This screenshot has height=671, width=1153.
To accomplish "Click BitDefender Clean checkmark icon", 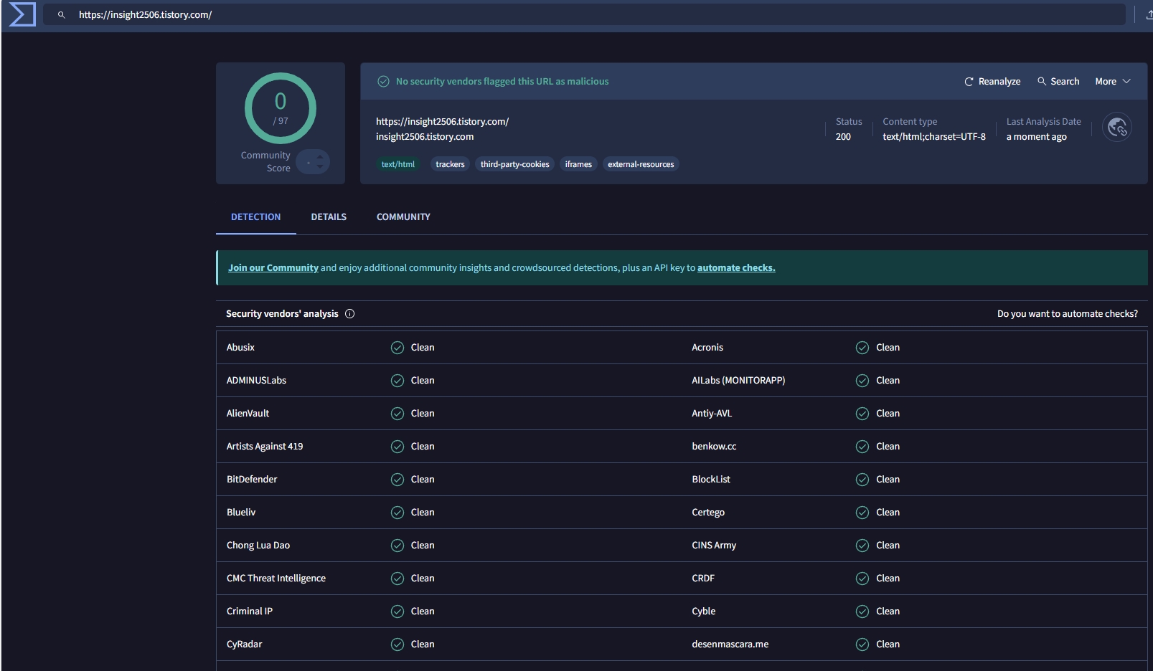I will [x=397, y=480].
